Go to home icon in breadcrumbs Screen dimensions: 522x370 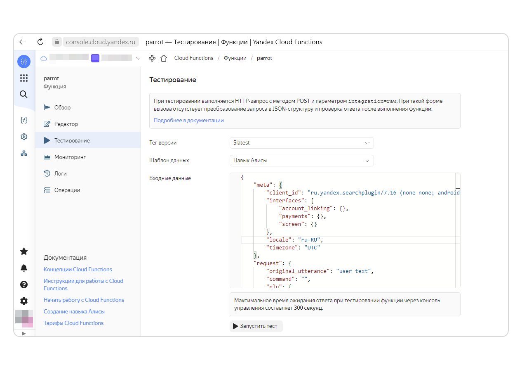click(164, 58)
